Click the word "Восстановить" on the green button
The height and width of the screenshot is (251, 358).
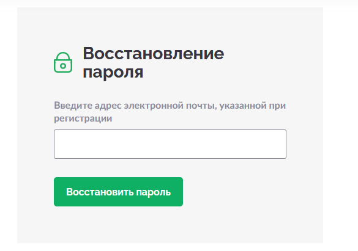(x=100, y=192)
